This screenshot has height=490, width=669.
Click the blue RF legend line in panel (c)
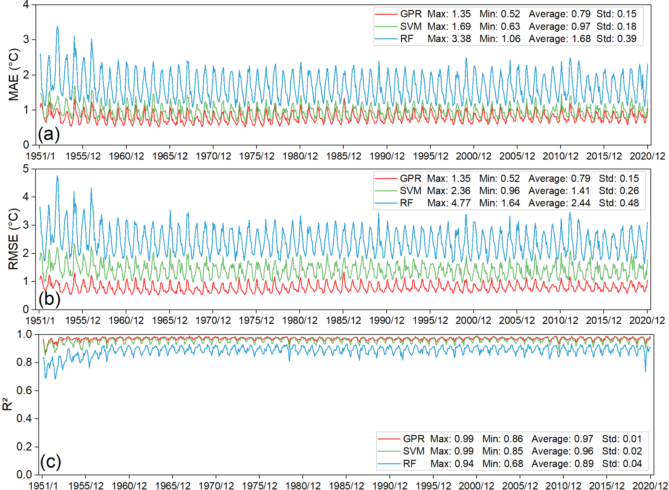(389, 464)
